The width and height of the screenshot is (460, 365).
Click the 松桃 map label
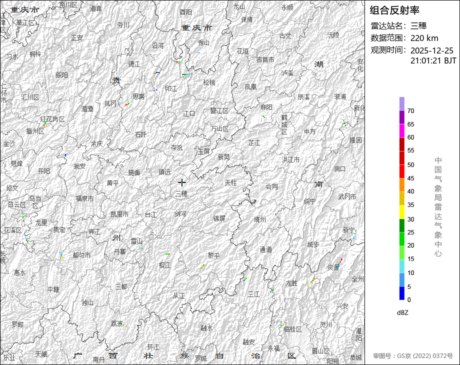pos(209,82)
